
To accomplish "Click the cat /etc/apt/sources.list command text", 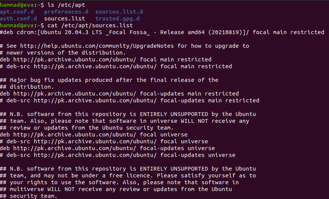I will click(90, 25).
